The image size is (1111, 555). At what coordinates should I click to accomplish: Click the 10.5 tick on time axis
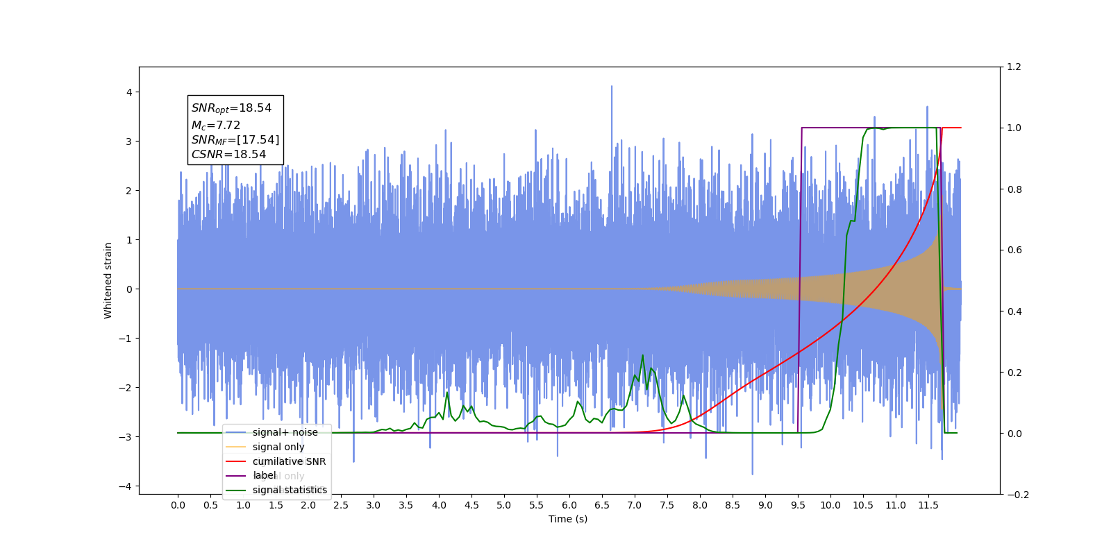(x=863, y=505)
